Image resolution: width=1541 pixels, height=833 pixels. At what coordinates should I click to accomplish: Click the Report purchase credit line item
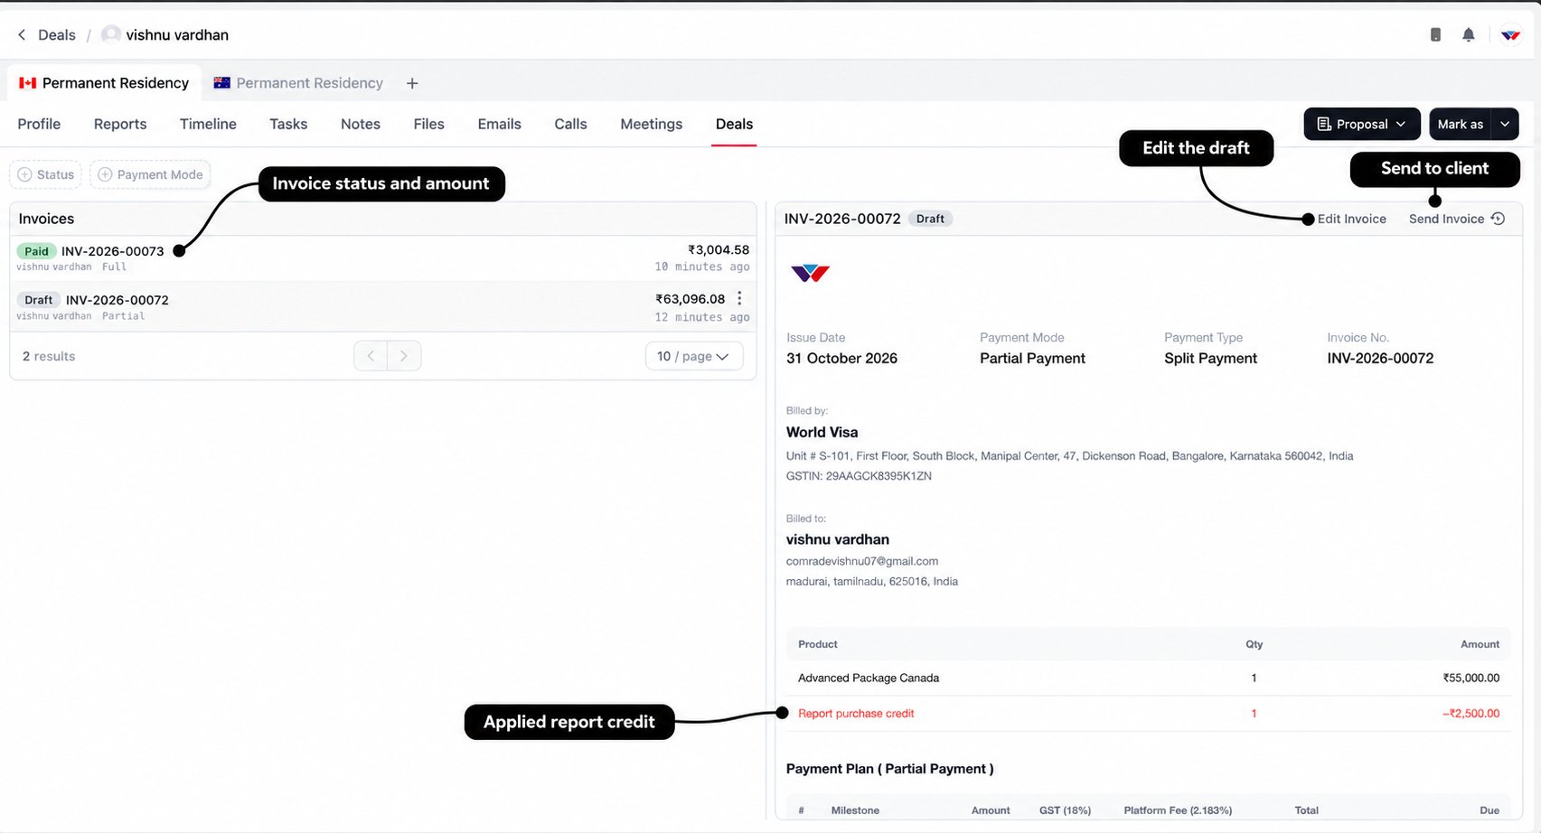pyautogui.click(x=1148, y=714)
